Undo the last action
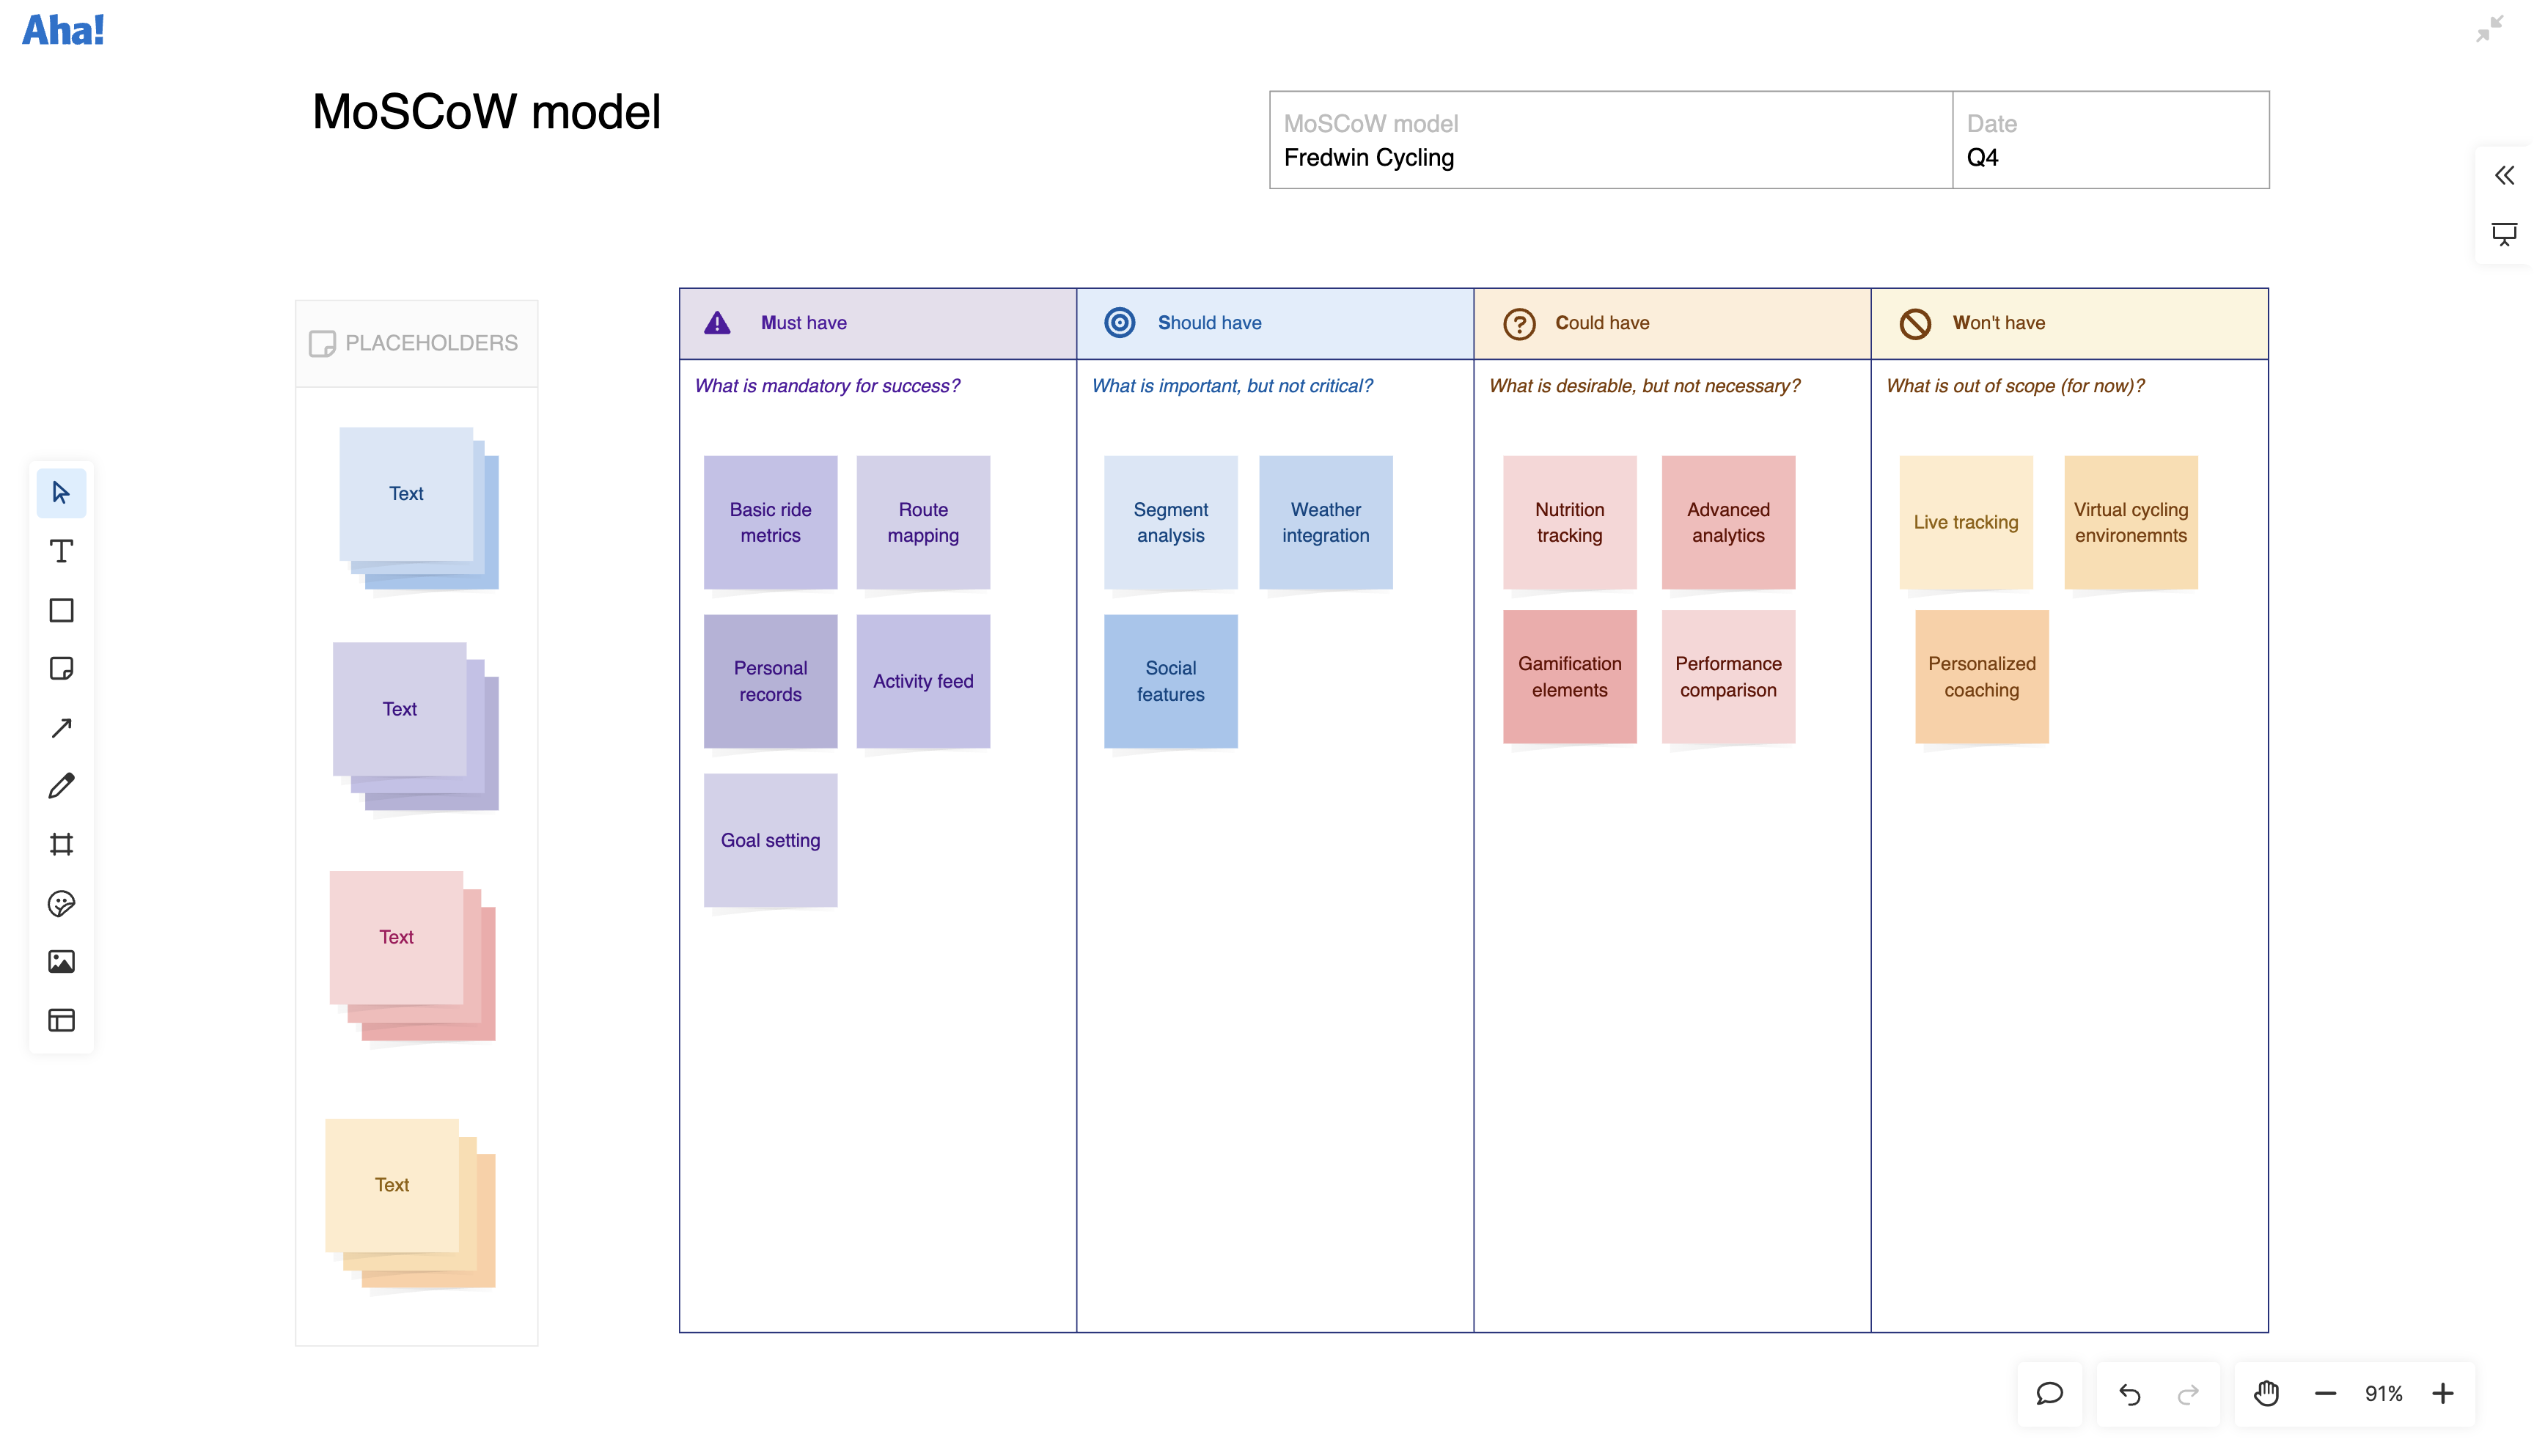This screenshot has width=2534, height=1456. pyautogui.click(x=2129, y=1393)
